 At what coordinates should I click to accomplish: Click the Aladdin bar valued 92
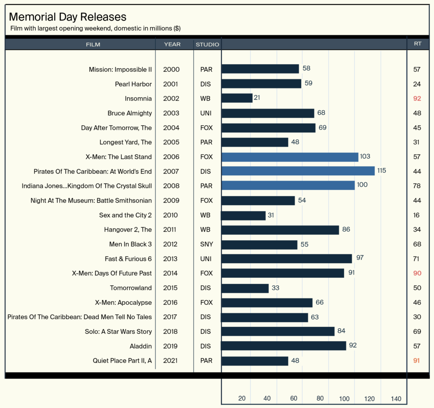[284, 346]
